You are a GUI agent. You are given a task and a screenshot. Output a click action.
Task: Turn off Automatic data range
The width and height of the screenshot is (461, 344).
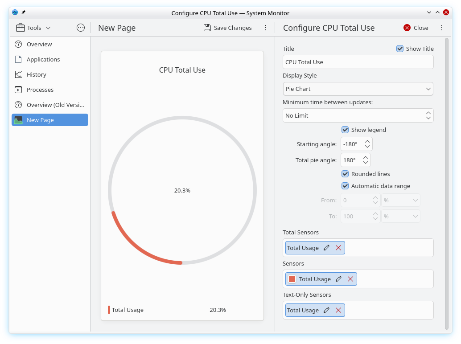tap(345, 186)
